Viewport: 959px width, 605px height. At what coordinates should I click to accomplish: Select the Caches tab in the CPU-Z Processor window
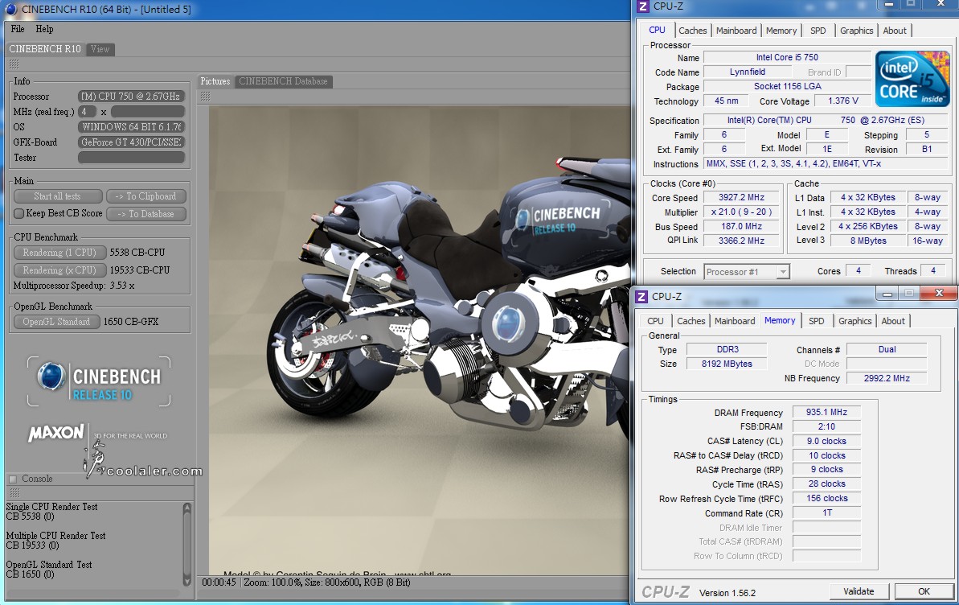(693, 31)
